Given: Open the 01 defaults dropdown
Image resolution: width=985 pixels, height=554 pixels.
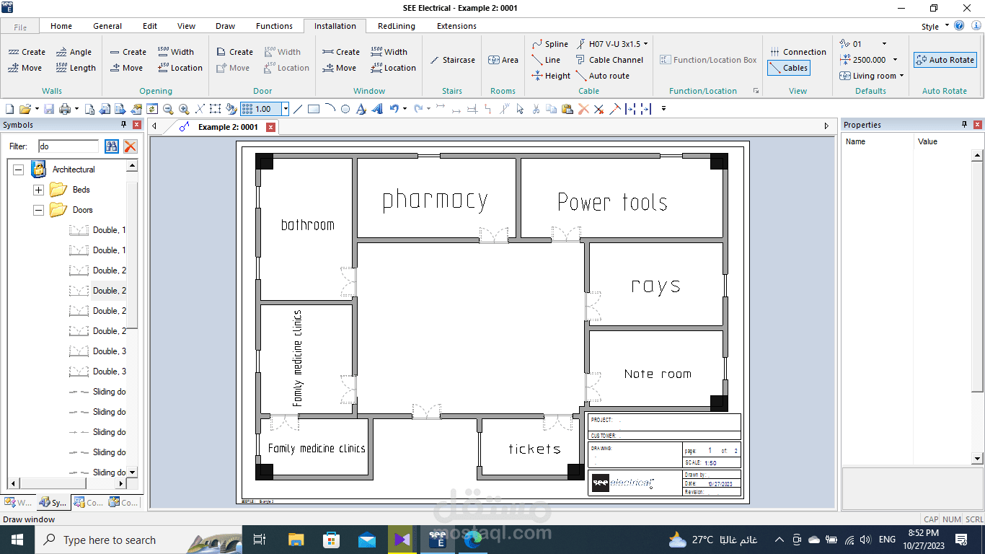Looking at the screenshot, I should [x=885, y=44].
